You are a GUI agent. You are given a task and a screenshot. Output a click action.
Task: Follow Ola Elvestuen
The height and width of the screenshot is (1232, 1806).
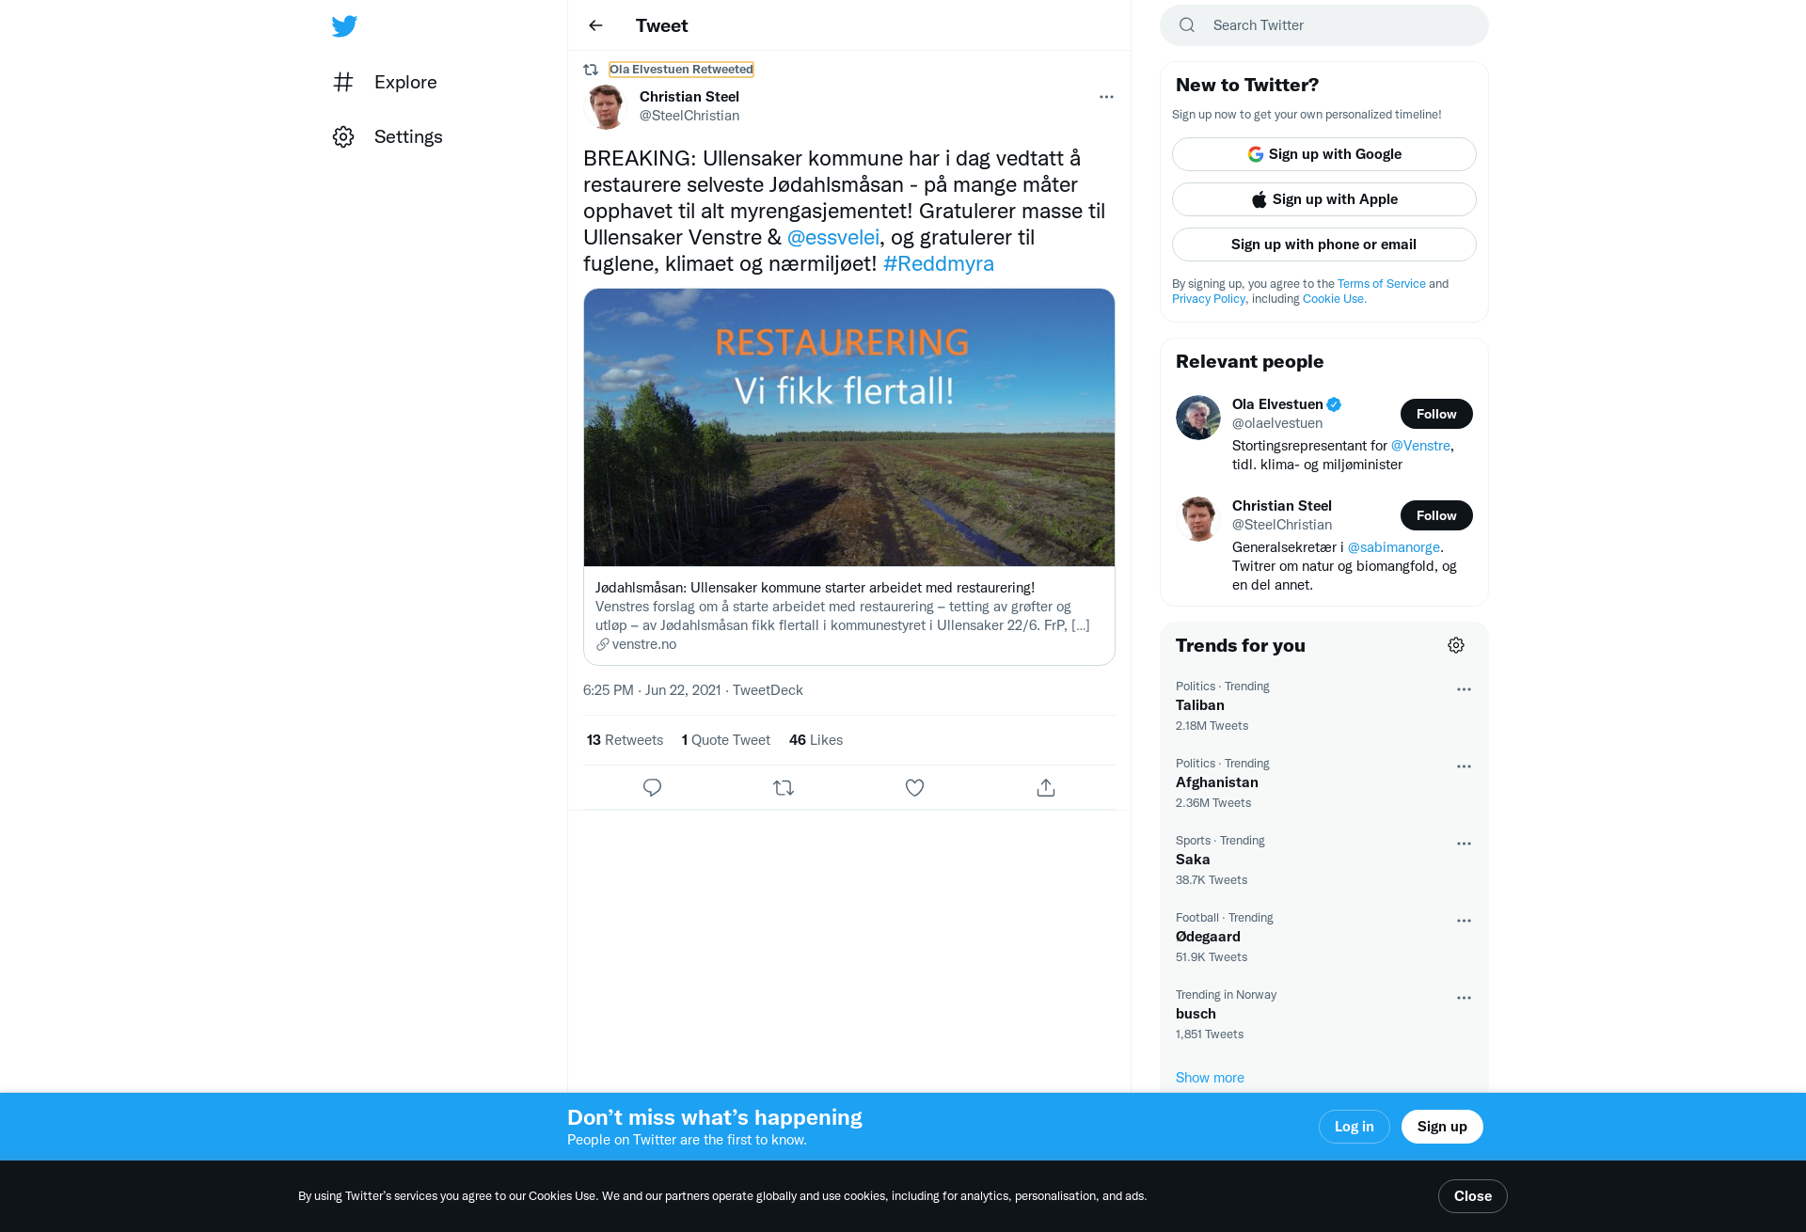(1436, 414)
